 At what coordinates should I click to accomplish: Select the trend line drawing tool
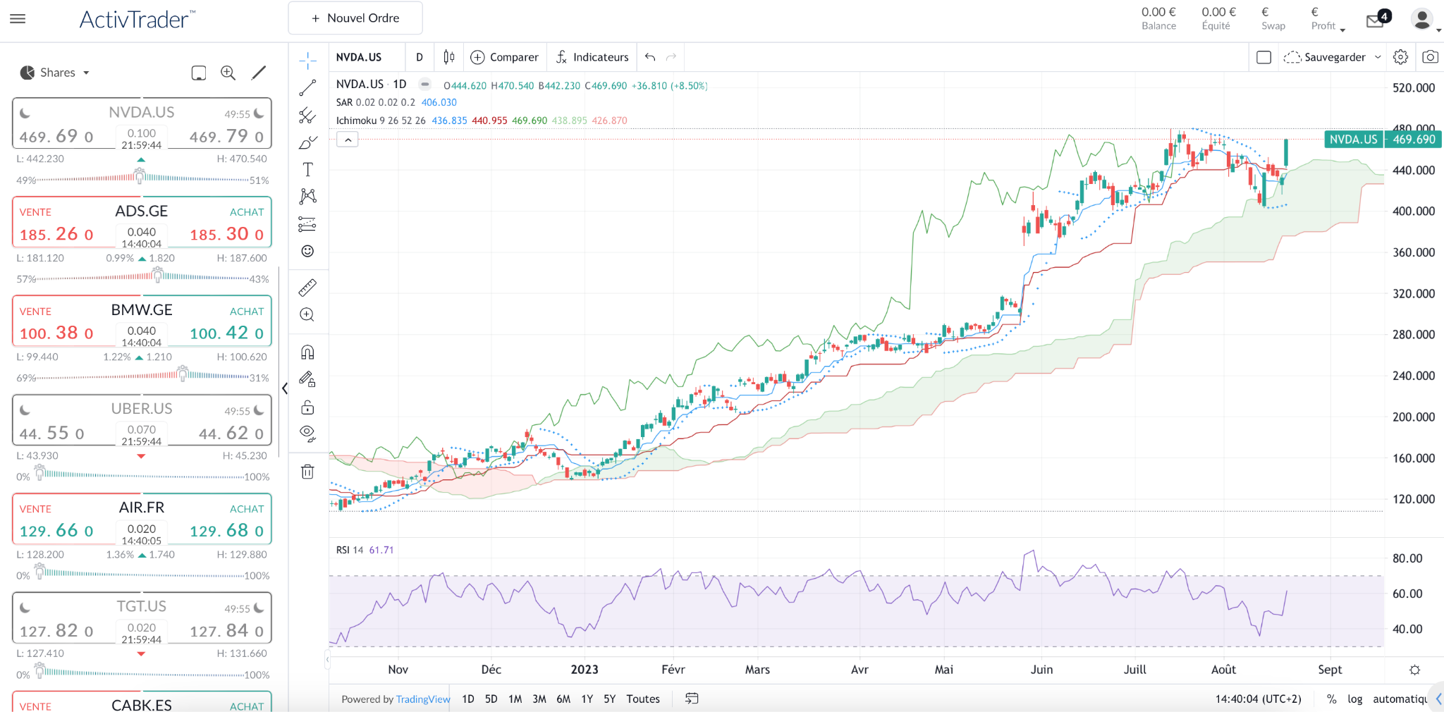(x=307, y=88)
